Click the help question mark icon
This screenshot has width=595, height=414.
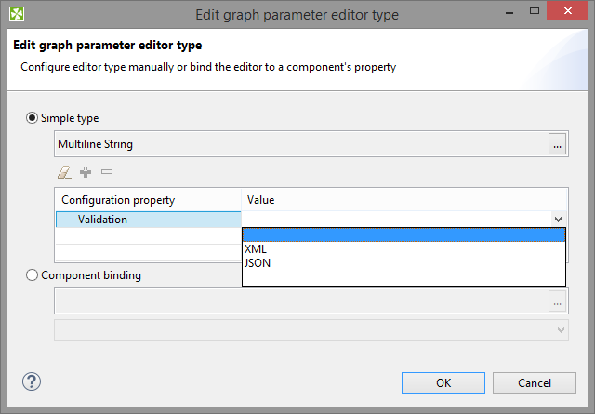click(32, 381)
